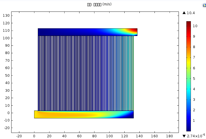Click color legend tick label 5
The height and width of the screenshot is (139, 206).
coord(194,79)
